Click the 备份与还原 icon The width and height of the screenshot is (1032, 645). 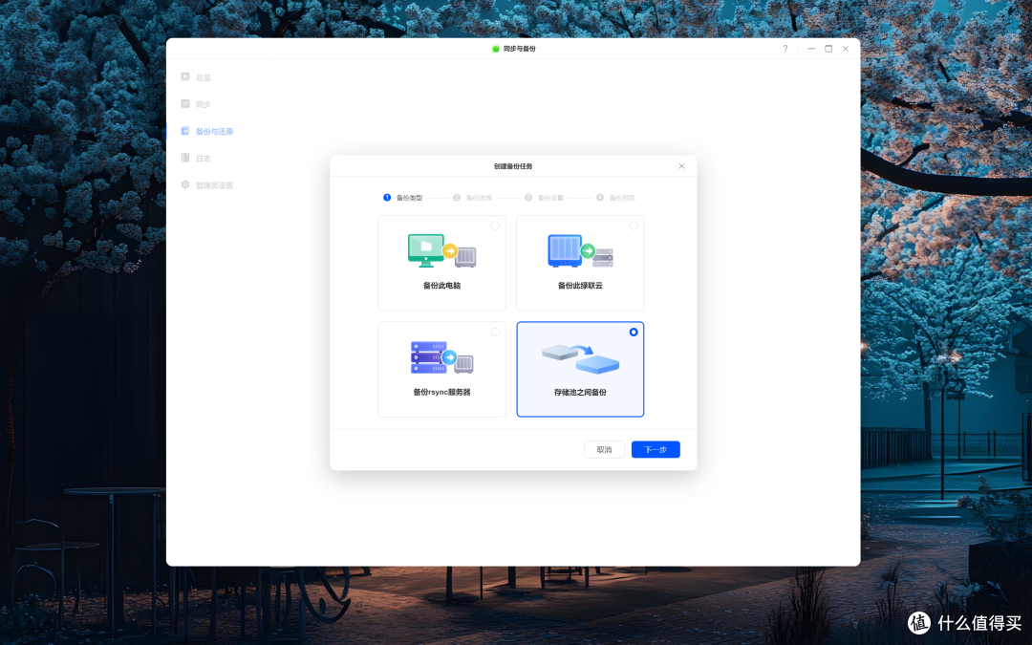pyautogui.click(x=185, y=131)
